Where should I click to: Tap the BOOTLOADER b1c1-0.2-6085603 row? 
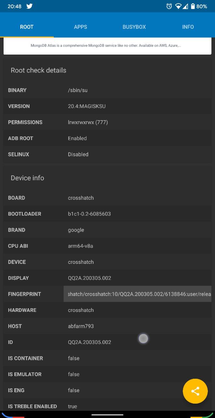coord(107,214)
